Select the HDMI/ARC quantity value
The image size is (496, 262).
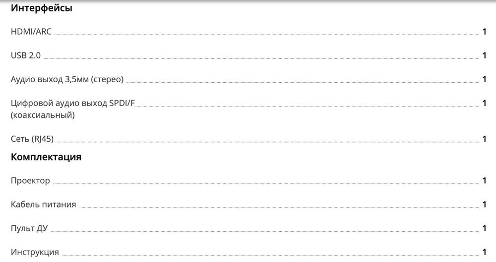coord(484,32)
